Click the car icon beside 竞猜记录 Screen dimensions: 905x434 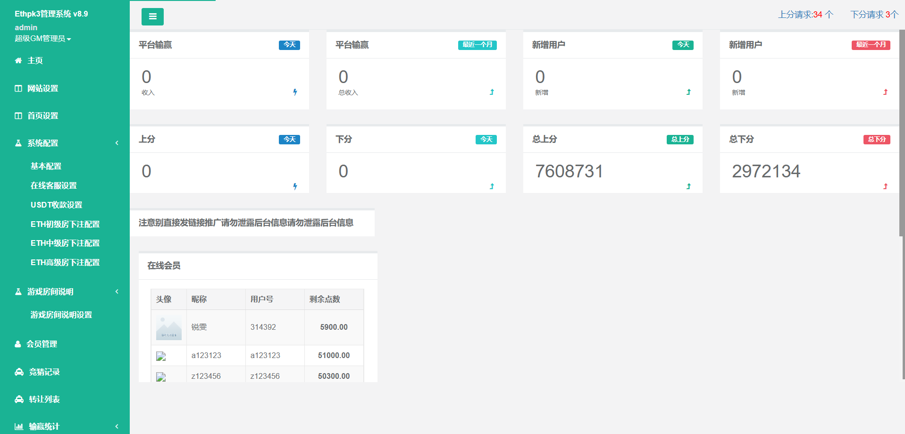click(x=19, y=372)
